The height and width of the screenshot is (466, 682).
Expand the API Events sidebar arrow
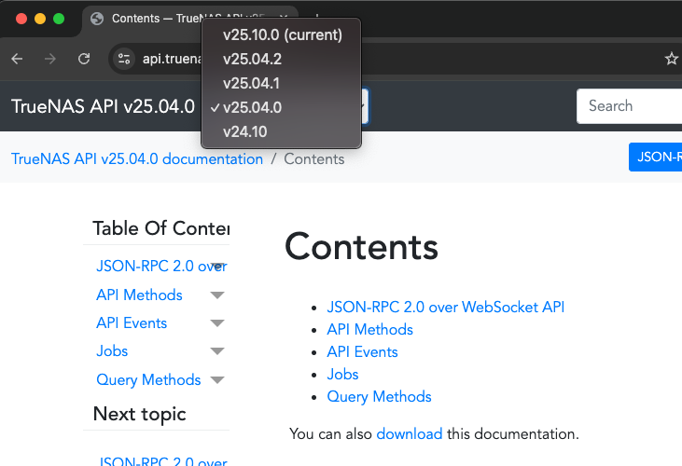pos(217,323)
